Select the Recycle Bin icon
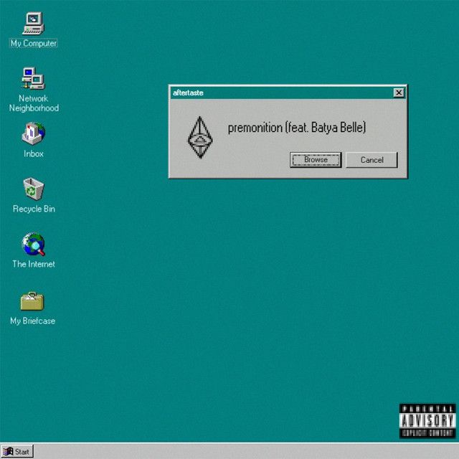 point(34,189)
